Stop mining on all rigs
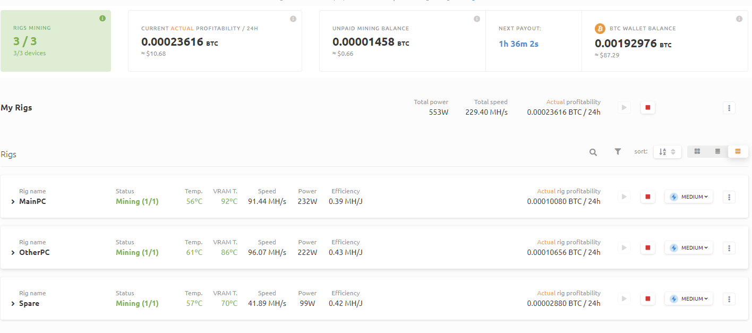Screen dimensions: 752x333 click(x=647, y=108)
